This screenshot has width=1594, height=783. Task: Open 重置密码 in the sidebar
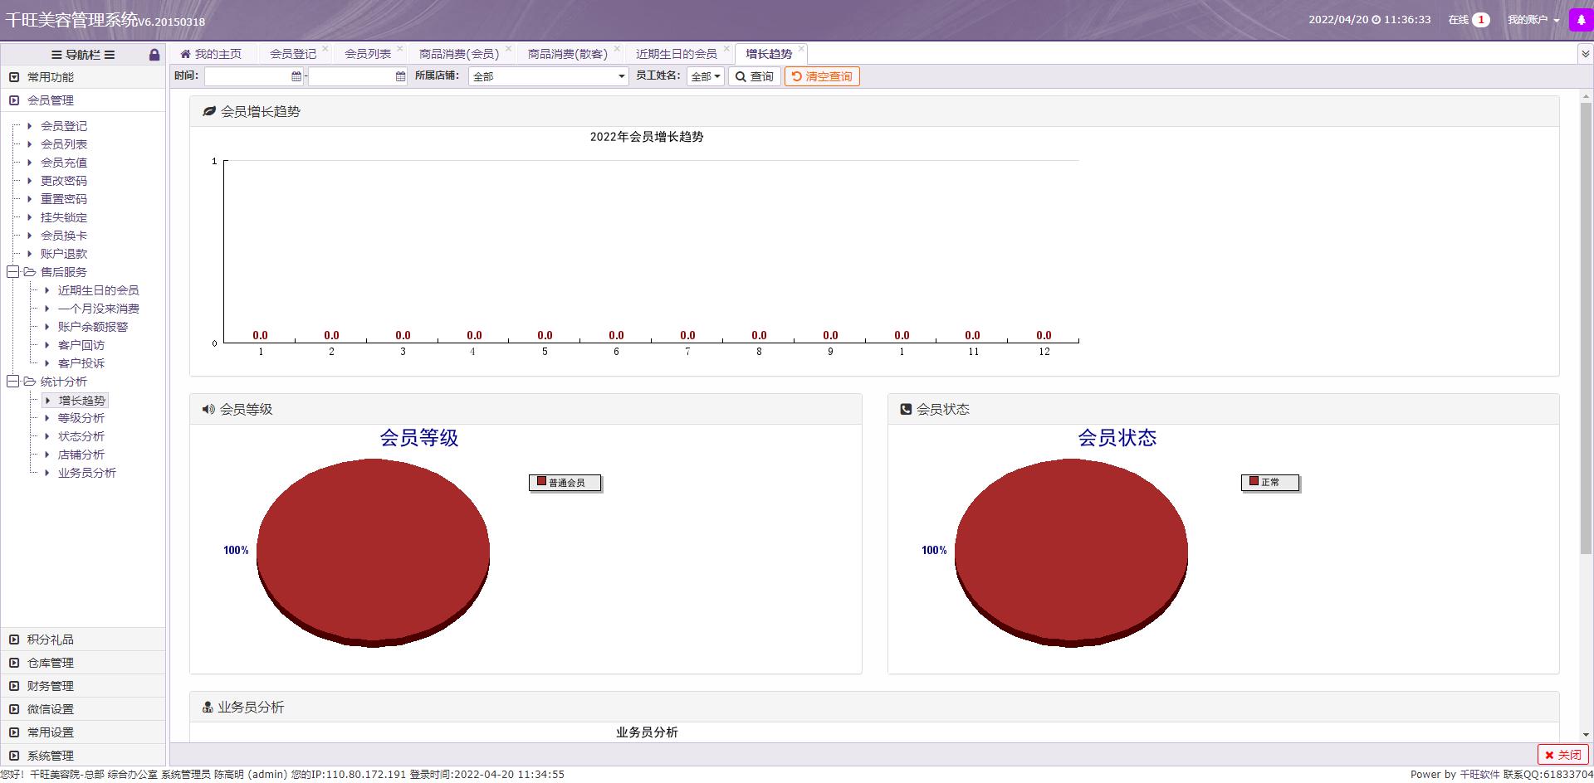[64, 199]
